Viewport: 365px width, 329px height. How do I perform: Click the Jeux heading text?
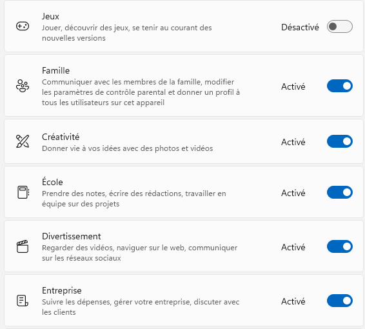(x=50, y=17)
